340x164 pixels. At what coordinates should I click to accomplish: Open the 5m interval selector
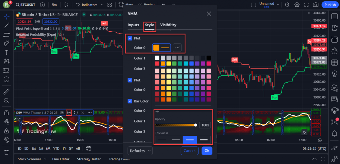click(x=54, y=5)
